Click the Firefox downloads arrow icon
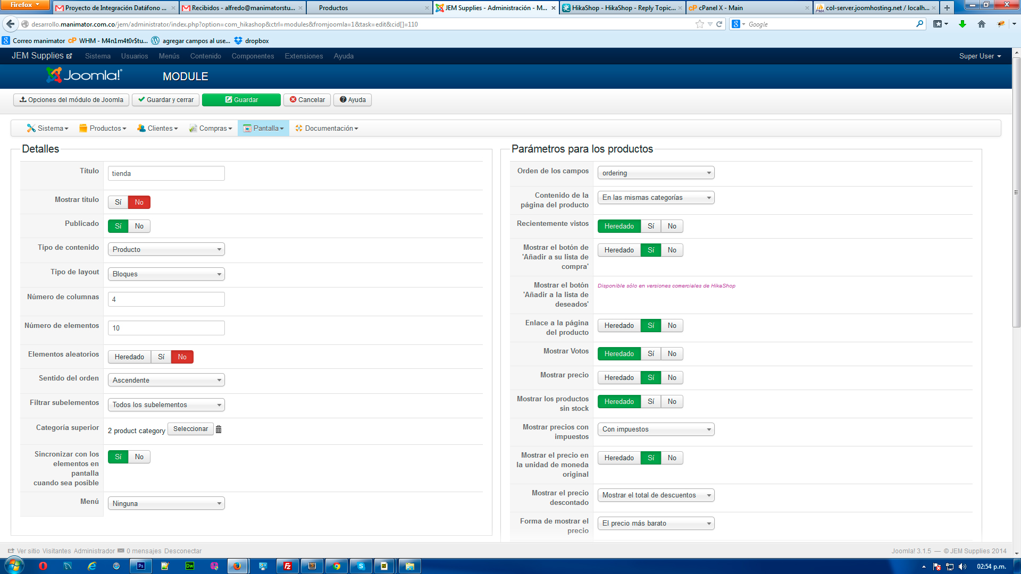The height and width of the screenshot is (574, 1021). [x=962, y=24]
